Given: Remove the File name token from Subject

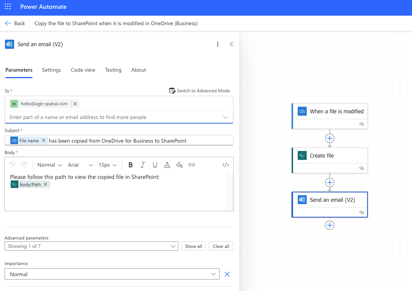Looking at the screenshot, I should tap(44, 141).
